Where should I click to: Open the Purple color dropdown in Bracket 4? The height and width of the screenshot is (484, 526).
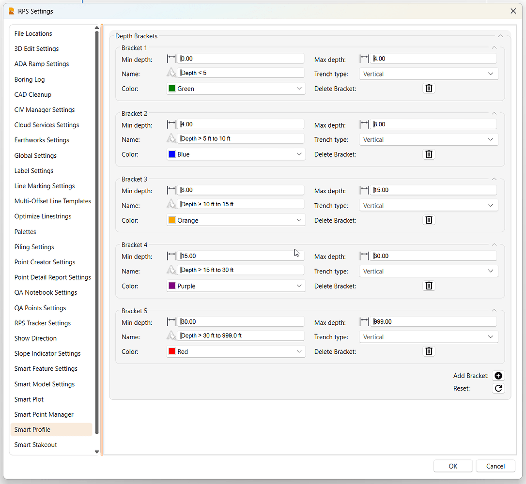(236, 286)
